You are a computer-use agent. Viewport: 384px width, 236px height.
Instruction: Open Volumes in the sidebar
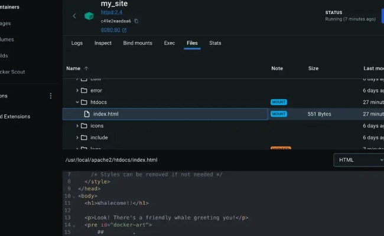(7, 40)
